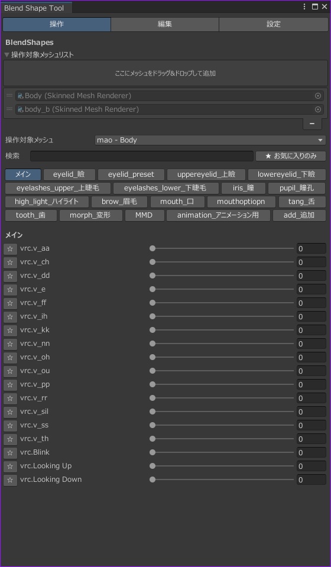The height and width of the screenshot is (567, 331).
Task: Grab the reorder handle of Body row
Action: (9, 96)
